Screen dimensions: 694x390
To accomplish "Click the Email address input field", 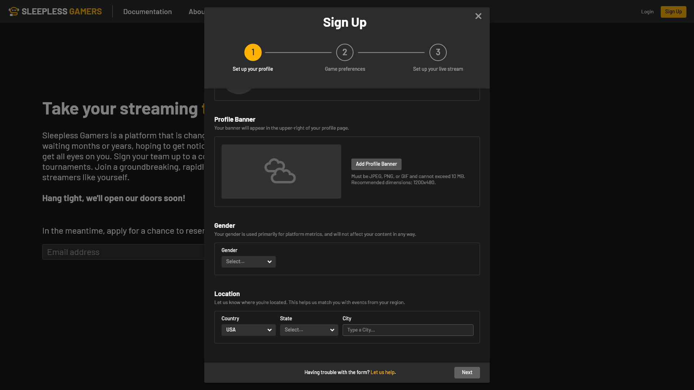I will click(x=123, y=252).
